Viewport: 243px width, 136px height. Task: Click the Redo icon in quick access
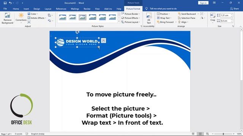[x=17, y=3]
